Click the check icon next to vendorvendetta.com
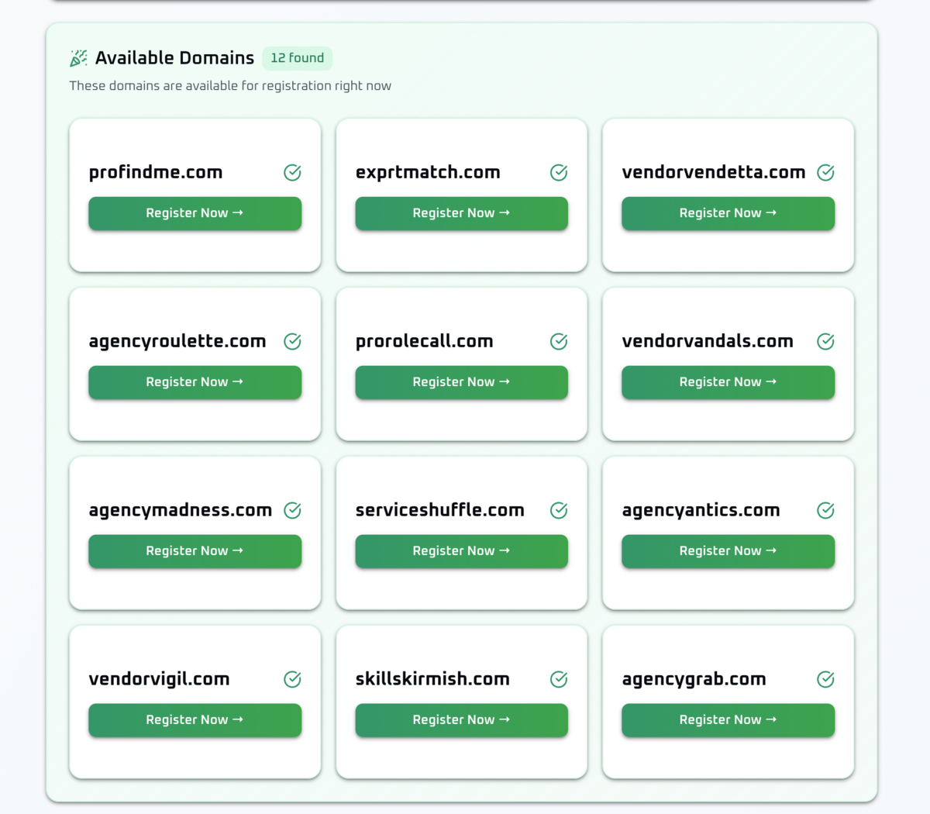Screen dimensions: 930x814 pyautogui.click(x=825, y=173)
